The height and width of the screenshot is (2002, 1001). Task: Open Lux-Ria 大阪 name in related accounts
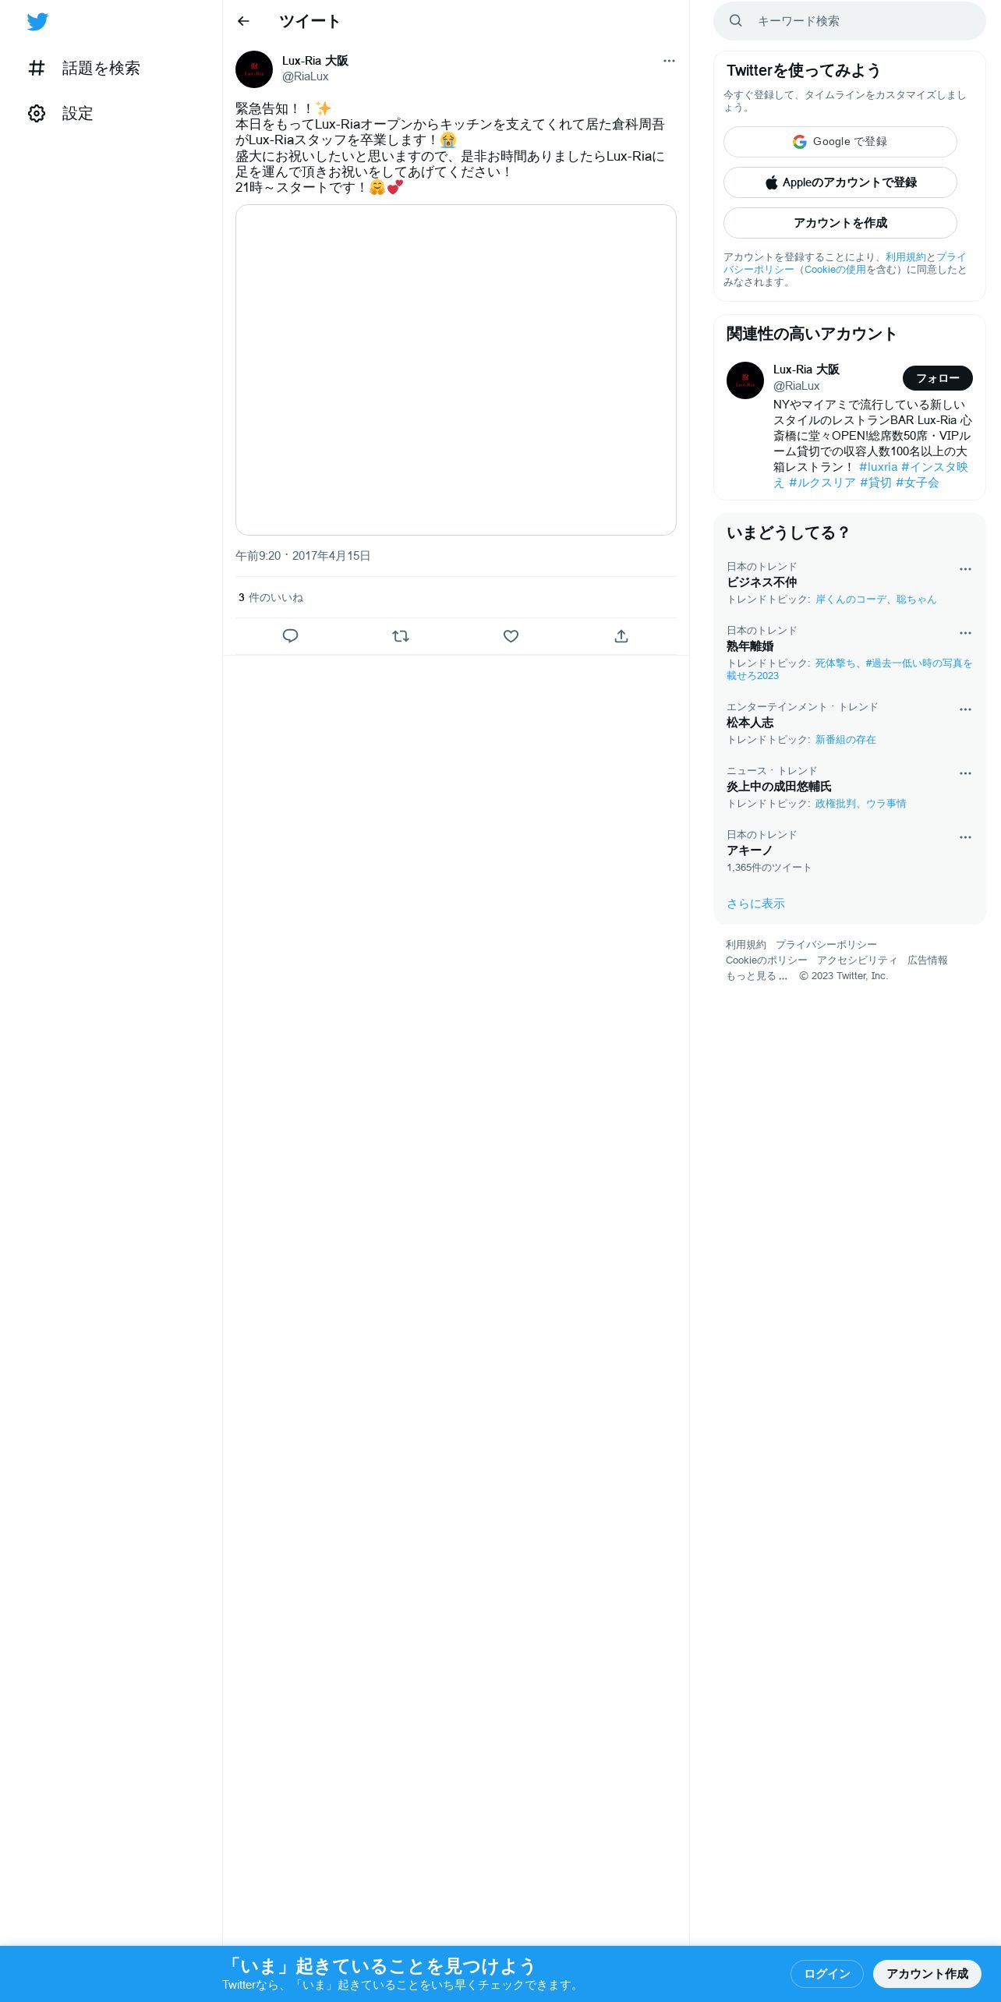click(x=806, y=370)
